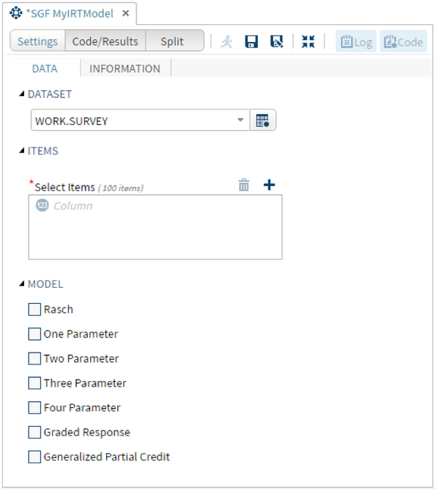
Task: Click the Save As icon
Action: (276, 41)
